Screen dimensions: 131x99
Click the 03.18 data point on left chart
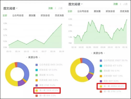click(x=53, y=33)
